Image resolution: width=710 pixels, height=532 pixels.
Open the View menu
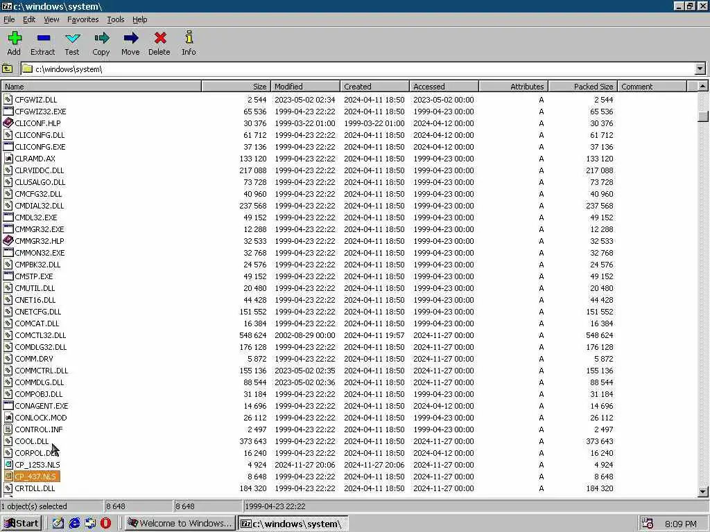pyautogui.click(x=51, y=19)
